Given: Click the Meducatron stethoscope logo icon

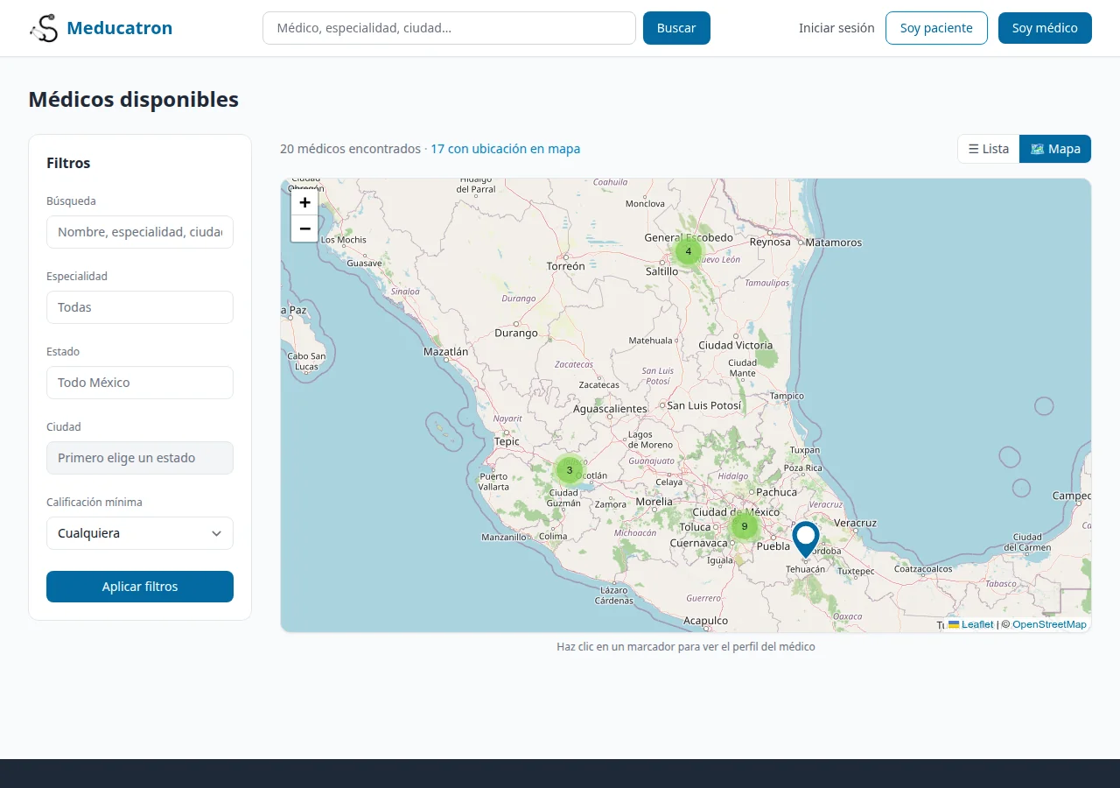Looking at the screenshot, I should (x=44, y=28).
